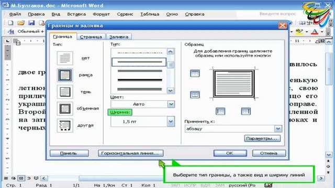This screenshot has height=188, width=335.
Task: Click the Save diskette icon in the toolbar
Action: [x=31, y=22]
